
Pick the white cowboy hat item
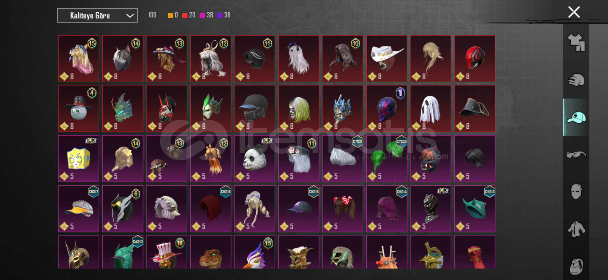pyautogui.click(x=387, y=59)
